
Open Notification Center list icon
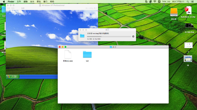[x=192, y=2]
